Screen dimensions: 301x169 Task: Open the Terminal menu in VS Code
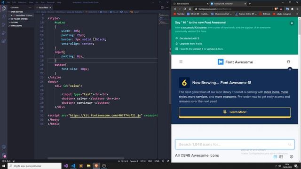(51, 2)
